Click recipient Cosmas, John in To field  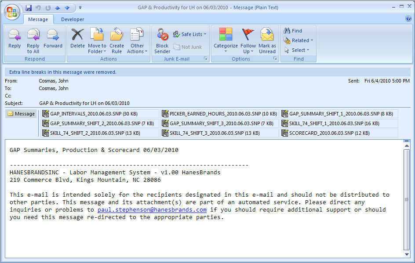click(x=54, y=88)
